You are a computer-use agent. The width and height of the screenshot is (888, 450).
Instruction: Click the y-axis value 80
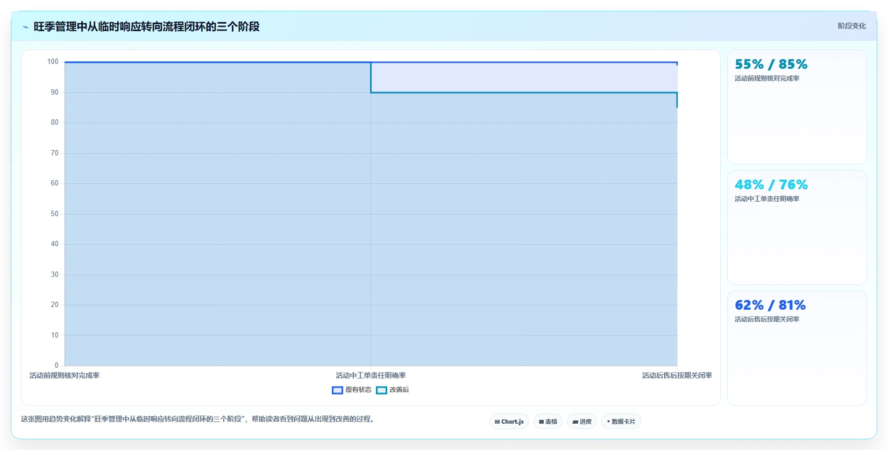pos(54,123)
